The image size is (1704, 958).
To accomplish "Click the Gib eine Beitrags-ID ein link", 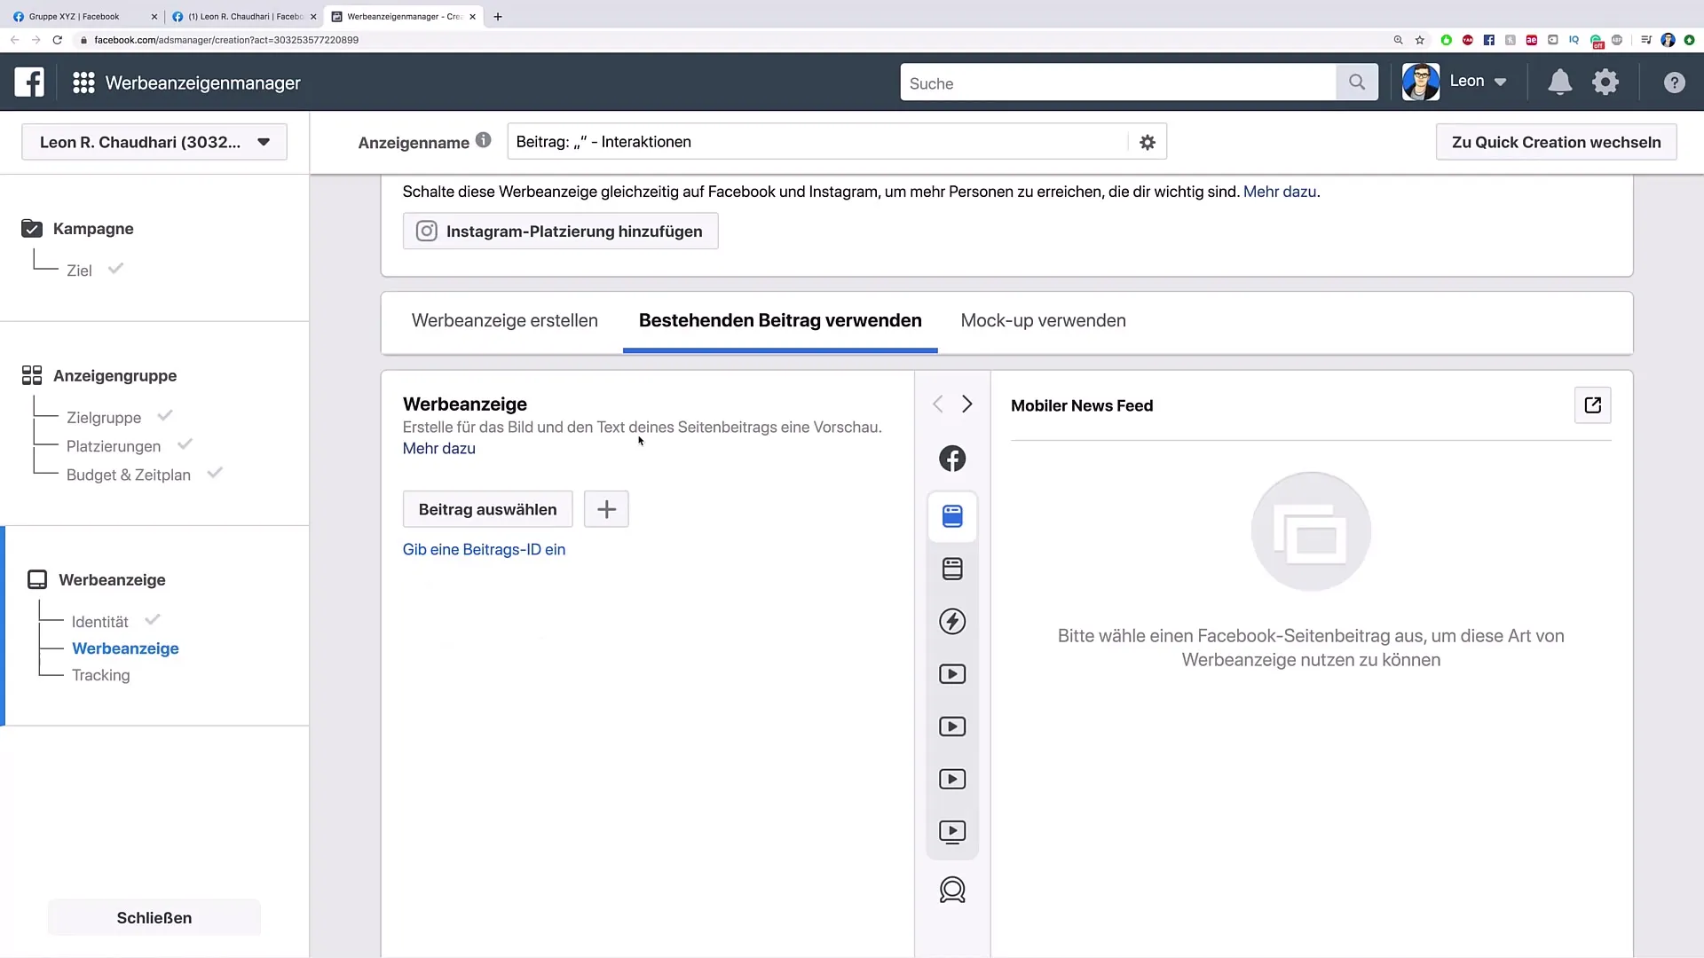I will click(x=484, y=549).
